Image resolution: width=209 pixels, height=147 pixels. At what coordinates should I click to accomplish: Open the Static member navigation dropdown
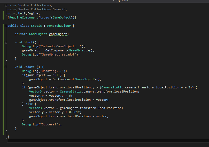pyautogui.click(x=162, y=1)
